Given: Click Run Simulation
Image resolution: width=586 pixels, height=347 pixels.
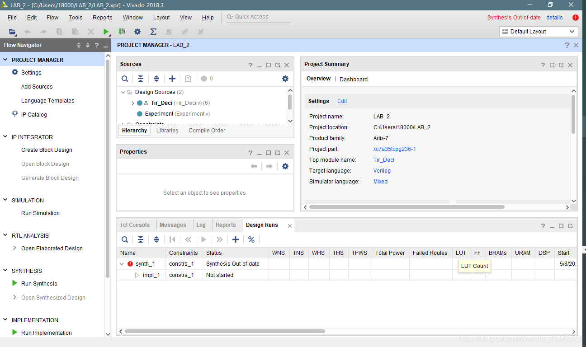Looking at the screenshot, I should pyautogui.click(x=40, y=213).
